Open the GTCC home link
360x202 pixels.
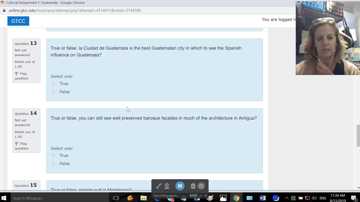pyautogui.click(x=18, y=21)
